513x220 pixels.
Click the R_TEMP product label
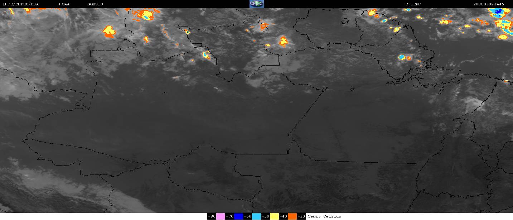(413, 4)
